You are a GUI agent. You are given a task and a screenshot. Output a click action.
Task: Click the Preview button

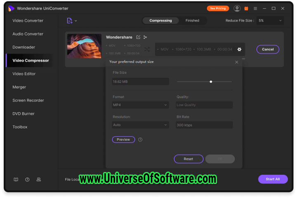coord(123,140)
